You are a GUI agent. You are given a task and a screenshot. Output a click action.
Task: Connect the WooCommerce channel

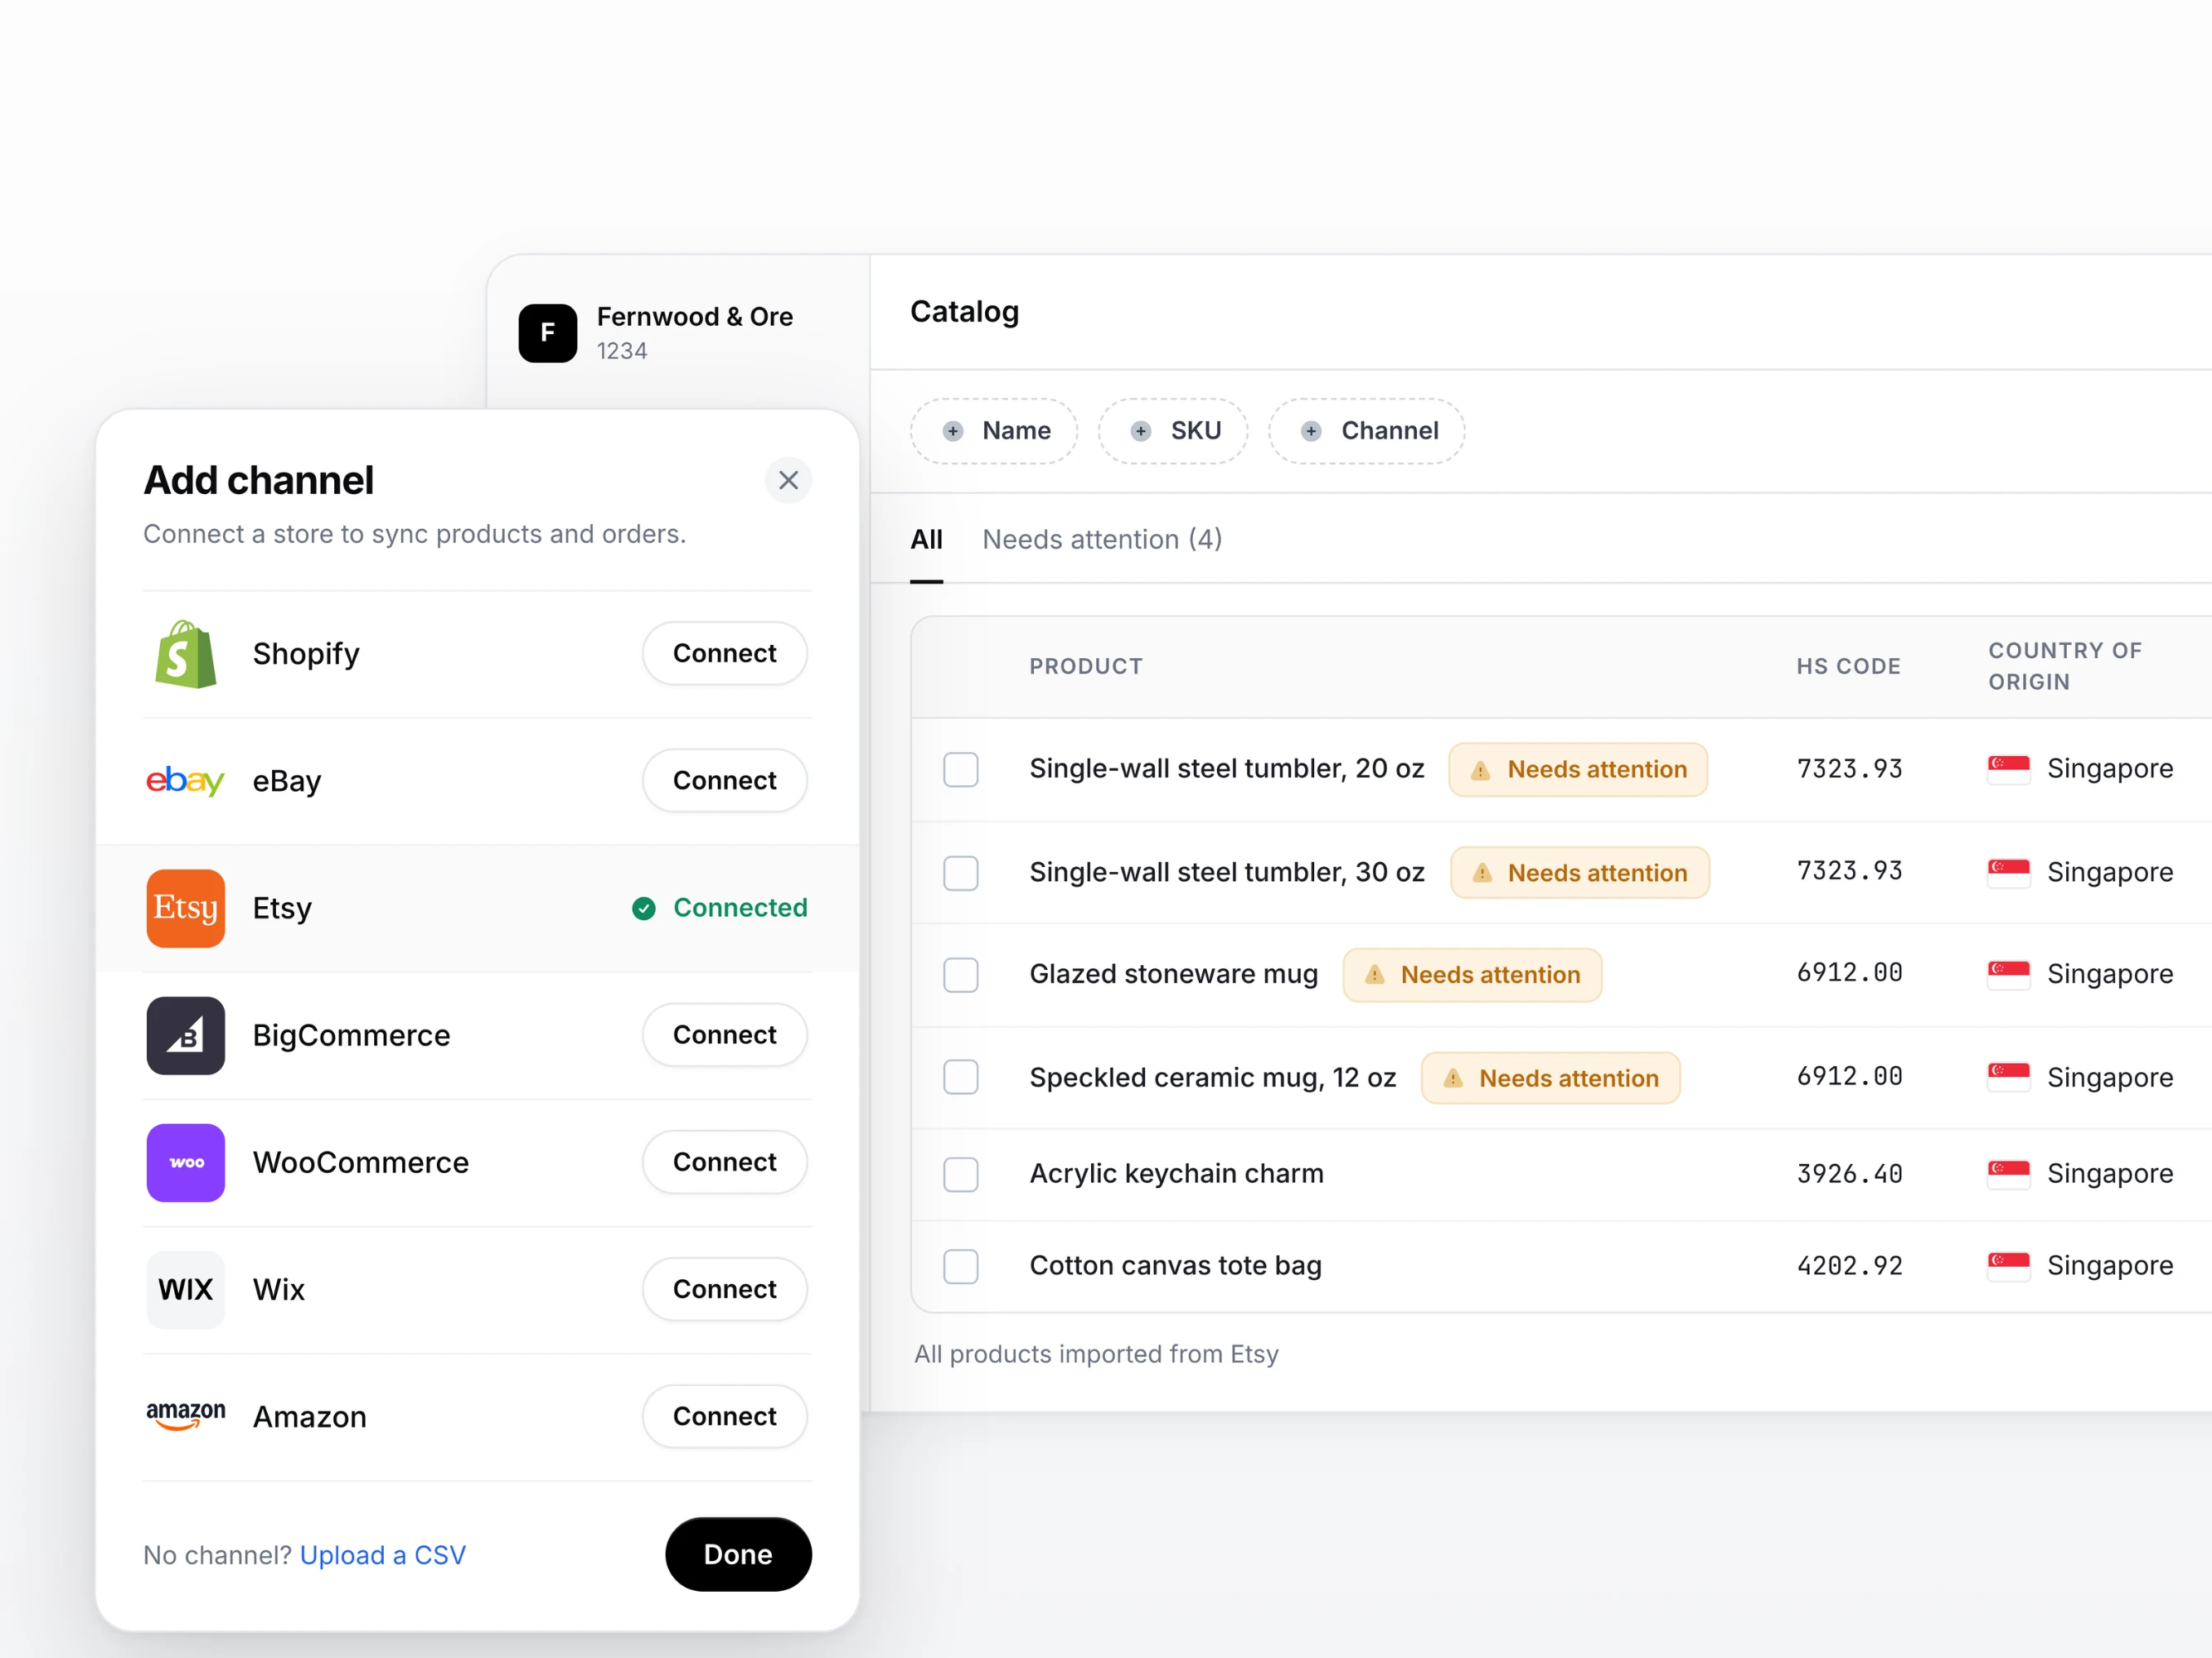724,1162
